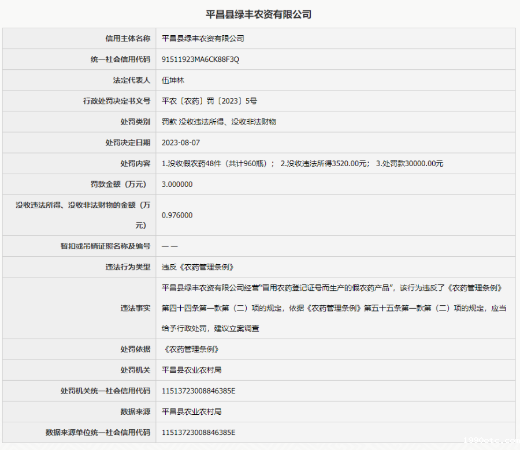Click 平昌县农业农村局 in the 处罚机关 row

[191, 370]
